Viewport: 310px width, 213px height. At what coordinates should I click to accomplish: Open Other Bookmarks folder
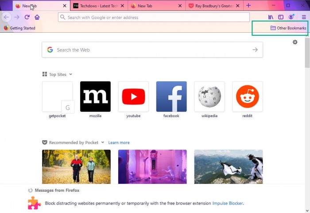point(288,28)
